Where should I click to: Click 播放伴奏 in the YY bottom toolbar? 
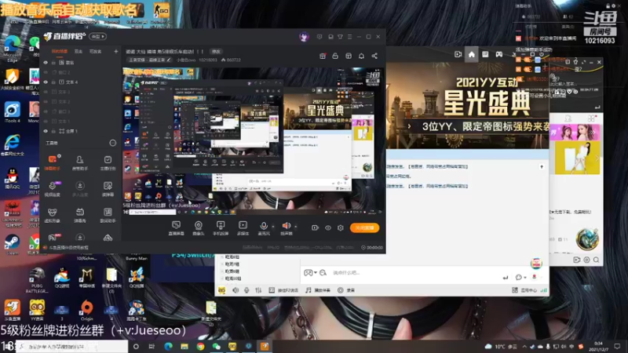pyautogui.click(x=318, y=290)
